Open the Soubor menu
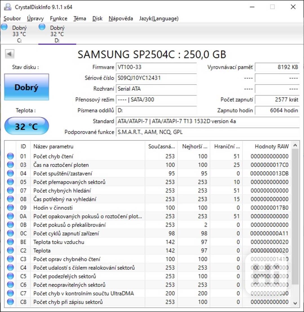The image size is (304, 312). [12, 19]
